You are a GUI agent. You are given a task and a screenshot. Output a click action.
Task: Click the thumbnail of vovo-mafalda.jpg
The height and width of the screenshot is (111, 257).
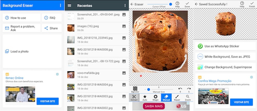coord(71,75)
